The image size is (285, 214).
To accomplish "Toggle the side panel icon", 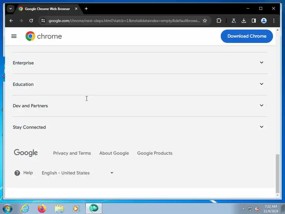I will coord(254,21).
